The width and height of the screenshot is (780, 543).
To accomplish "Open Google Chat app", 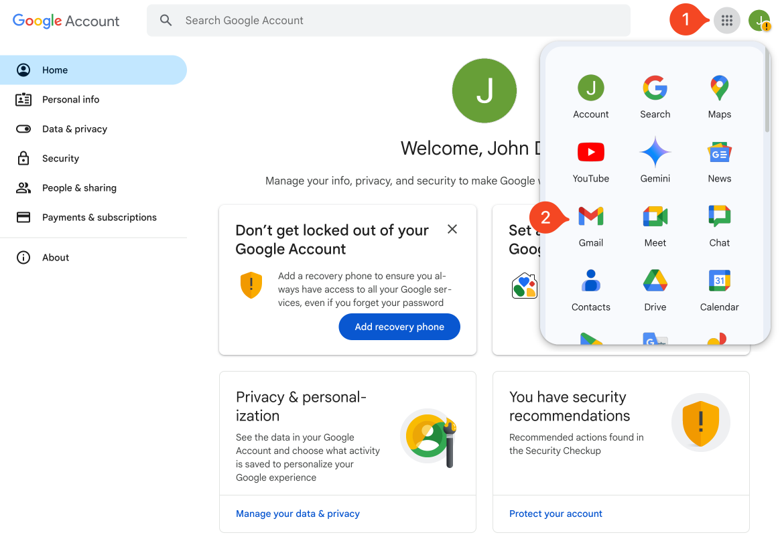I will [719, 217].
